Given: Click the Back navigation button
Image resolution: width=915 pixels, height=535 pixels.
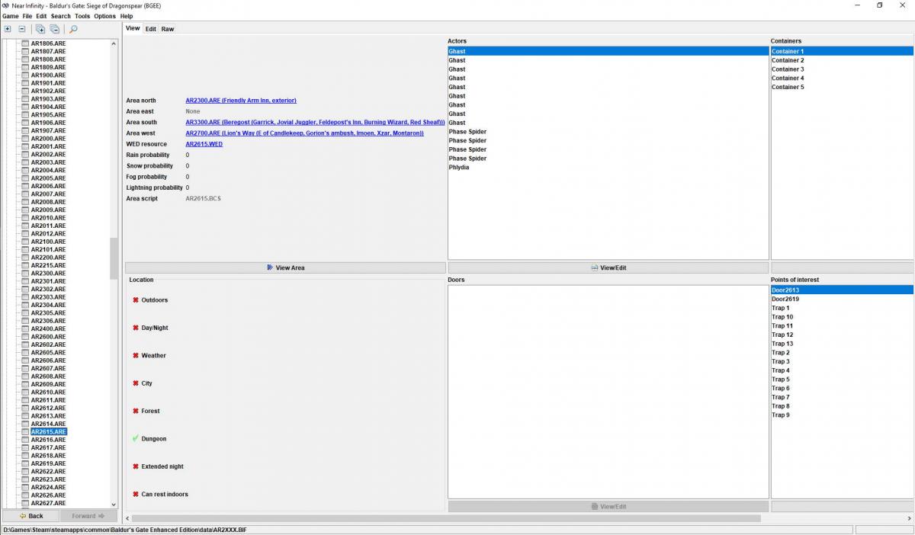Looking at the screenshot, I should click(31, 516).
